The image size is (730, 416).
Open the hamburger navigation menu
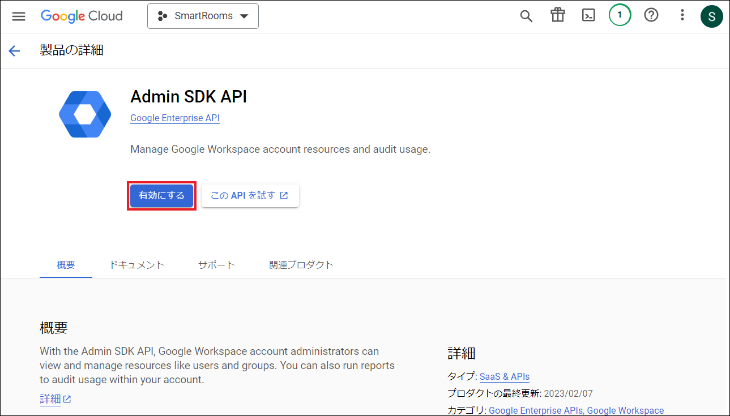(x=19, y=16)
